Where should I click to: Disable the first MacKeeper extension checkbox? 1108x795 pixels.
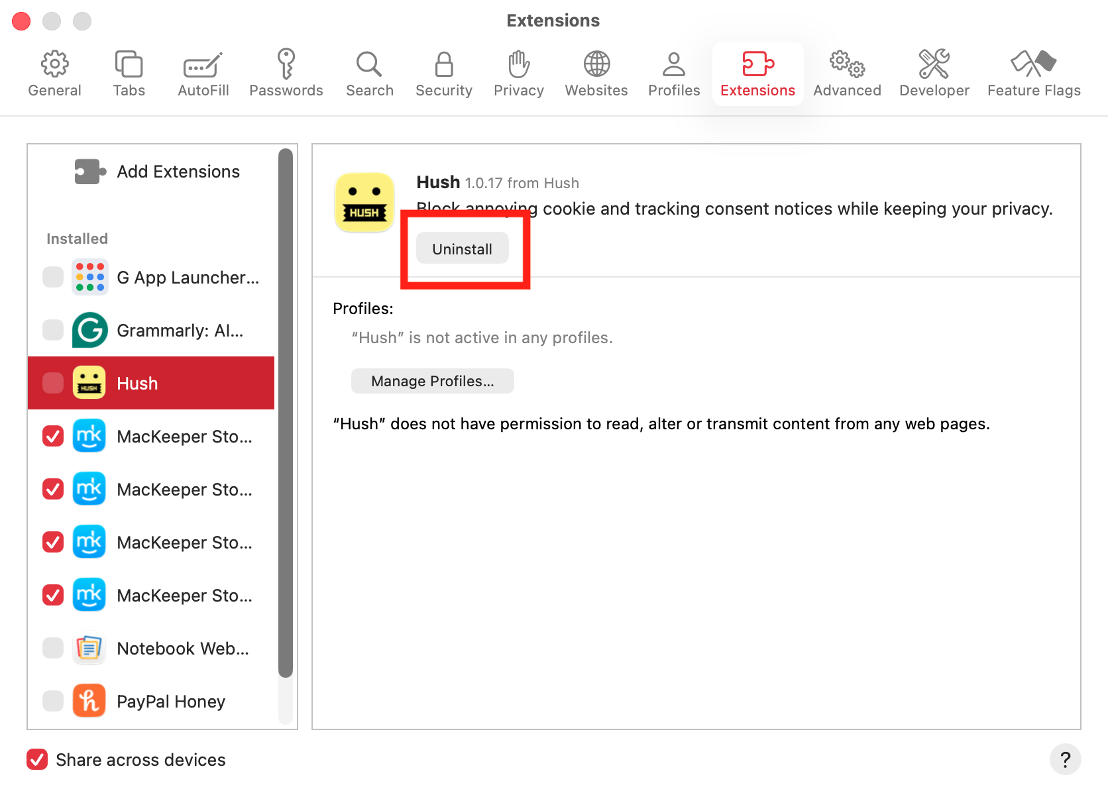(53, 436)
